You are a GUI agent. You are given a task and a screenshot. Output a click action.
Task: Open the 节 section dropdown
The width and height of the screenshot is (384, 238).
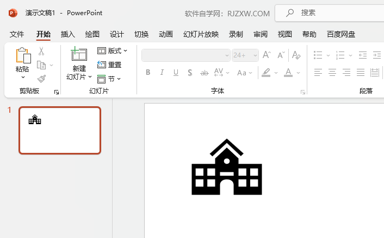pyautogui.click(x=109, y=79)
